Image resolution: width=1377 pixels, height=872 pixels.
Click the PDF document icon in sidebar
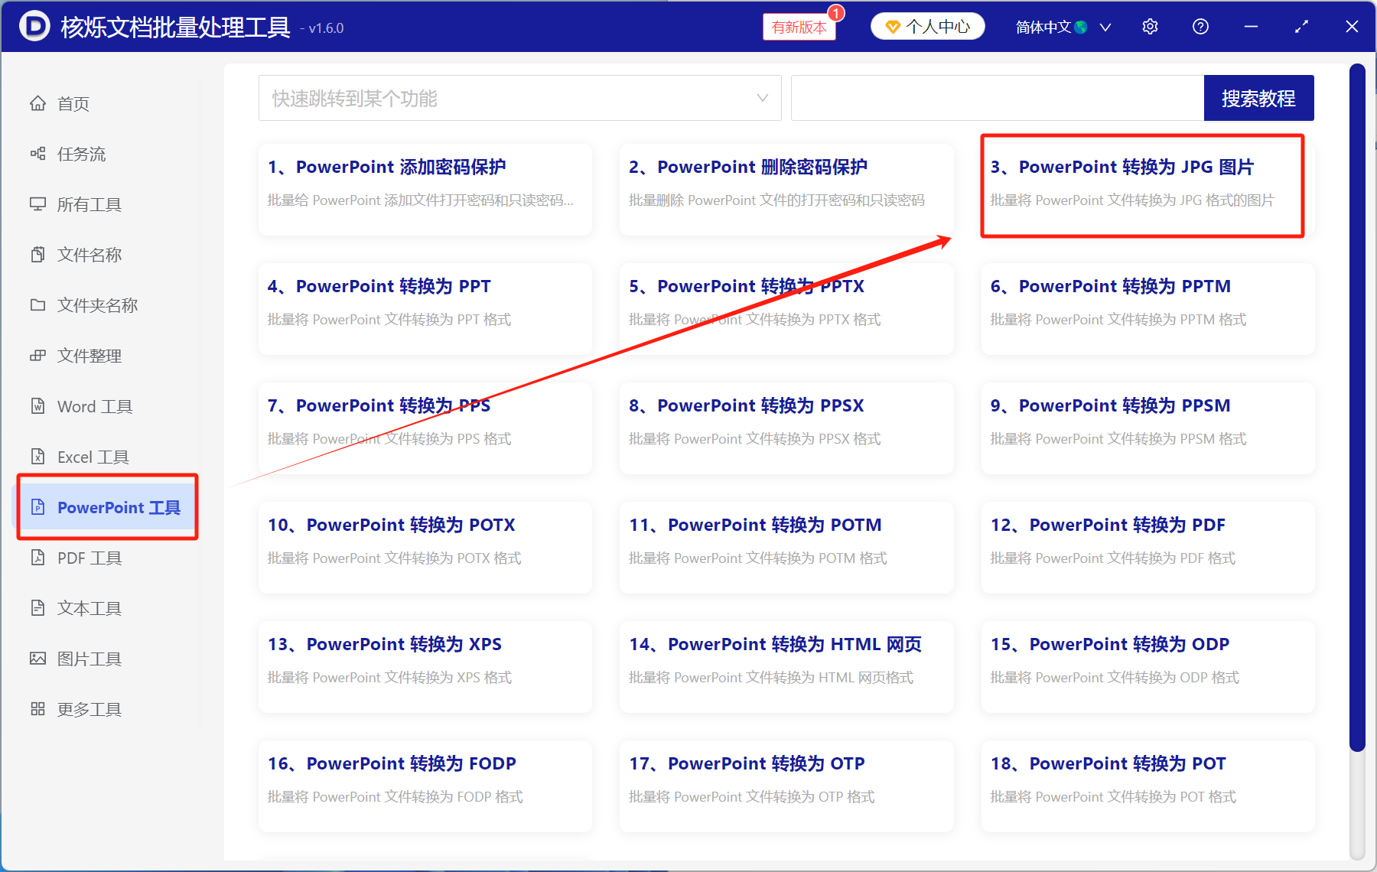(x=37, y=558)
